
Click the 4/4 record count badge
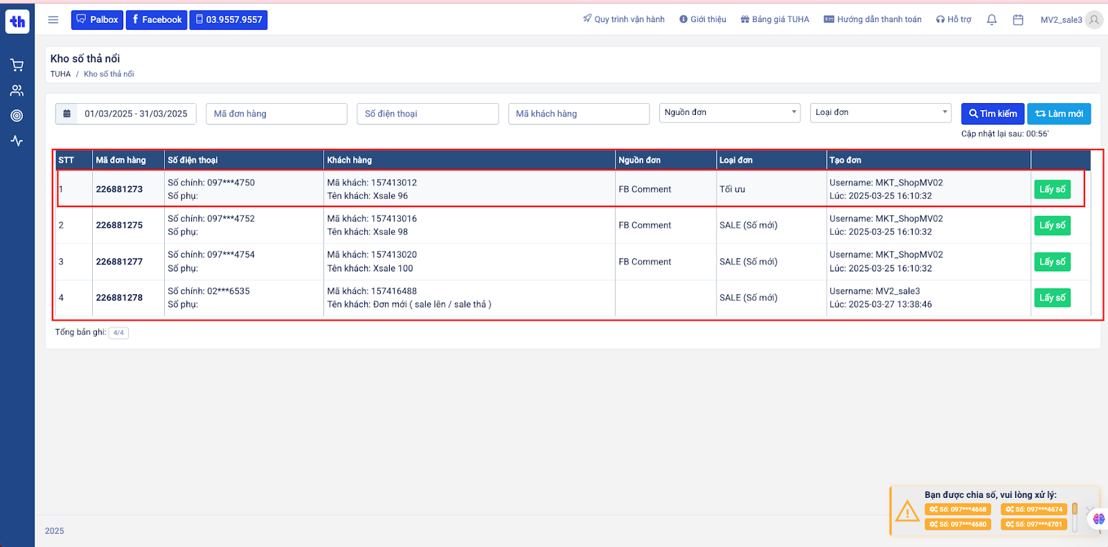pyautogui.click(x=118, y=333)
